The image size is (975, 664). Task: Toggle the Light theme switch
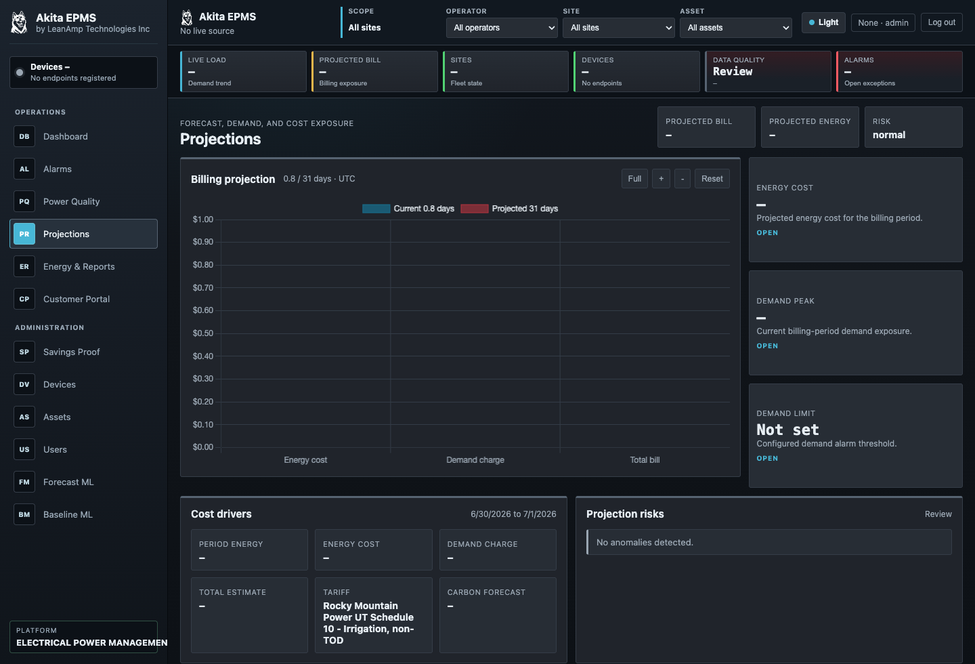coord(823,22)
